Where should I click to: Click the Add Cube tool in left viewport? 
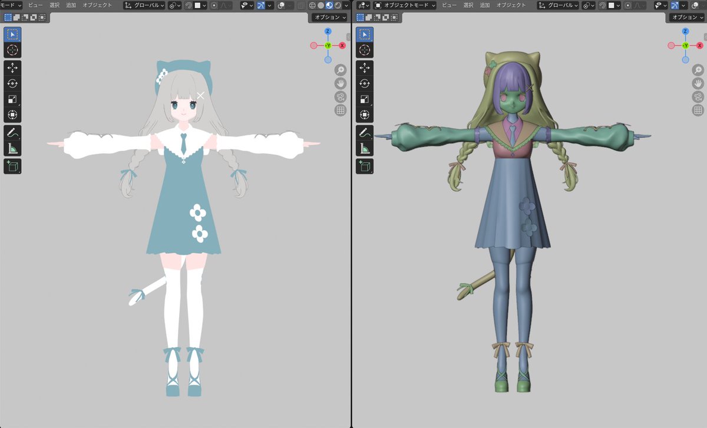pyautogui.click(x=12, y=166)
